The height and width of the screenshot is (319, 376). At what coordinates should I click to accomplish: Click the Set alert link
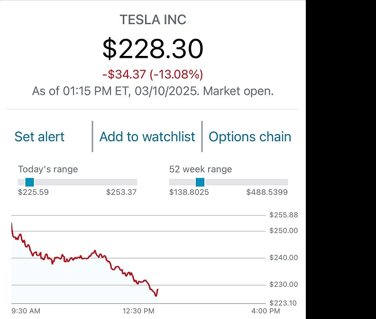pos(39,137)
